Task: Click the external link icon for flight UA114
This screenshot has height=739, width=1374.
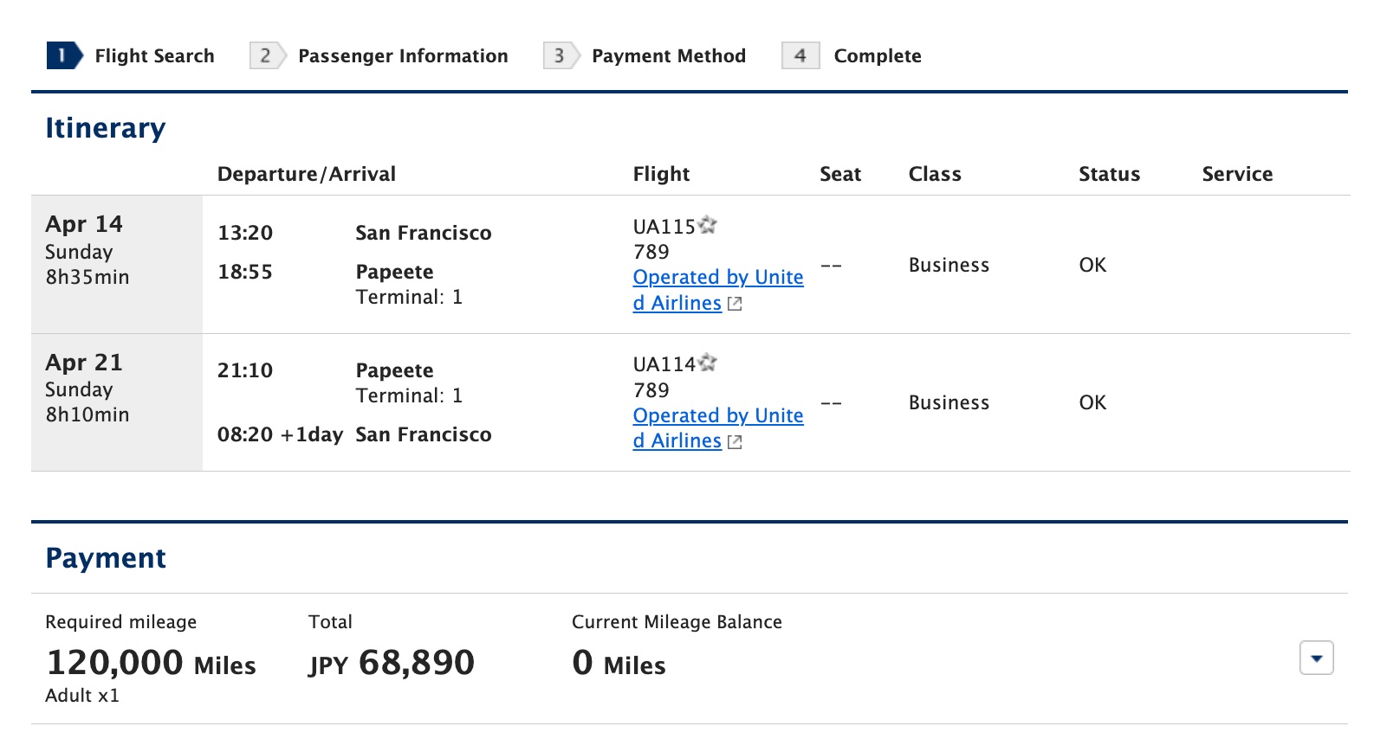Action: [735, 442]
